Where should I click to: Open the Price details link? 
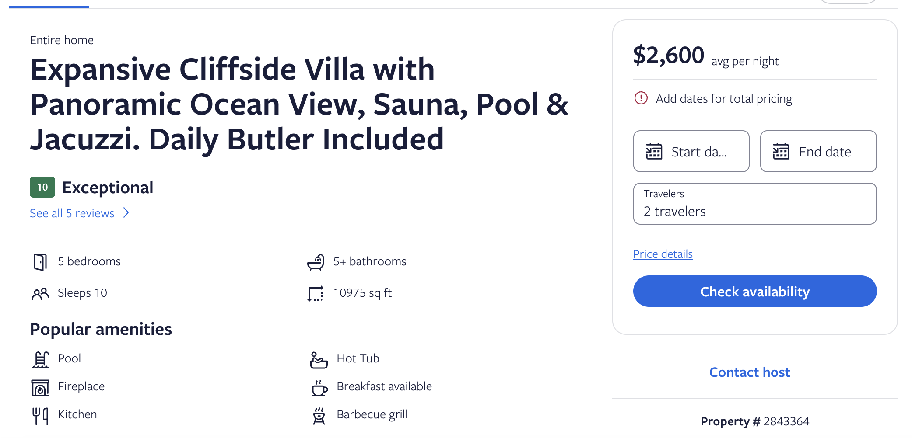pos(663,254)
